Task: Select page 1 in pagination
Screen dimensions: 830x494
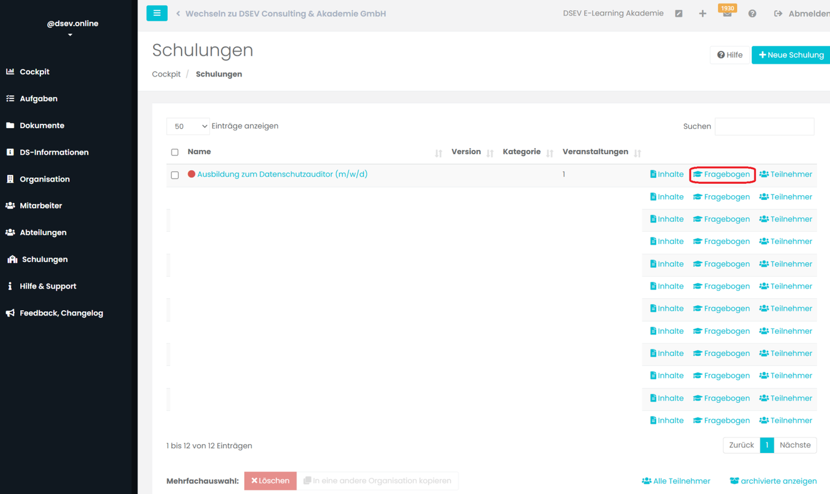Action: (x=767, y=445)
